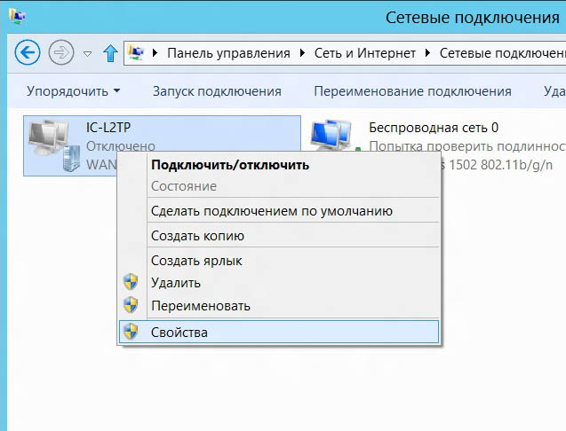Click the shield icon beside Свойства
The width and height of the screenshot is (566, 431).
click(x=131, y=332)
